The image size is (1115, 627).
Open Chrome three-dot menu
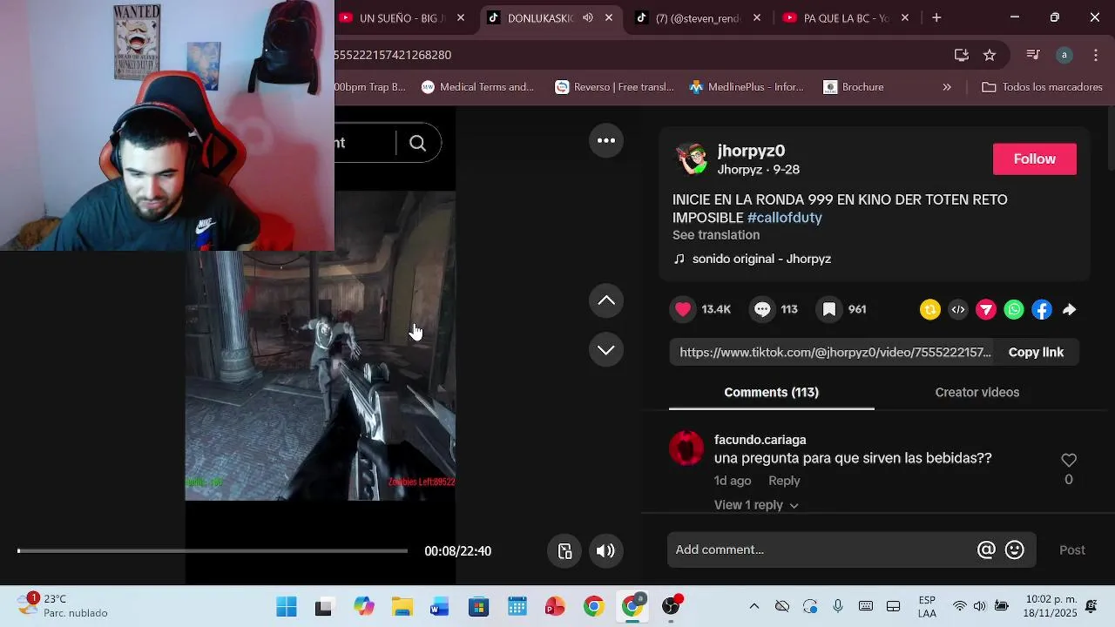point(1095,55)
